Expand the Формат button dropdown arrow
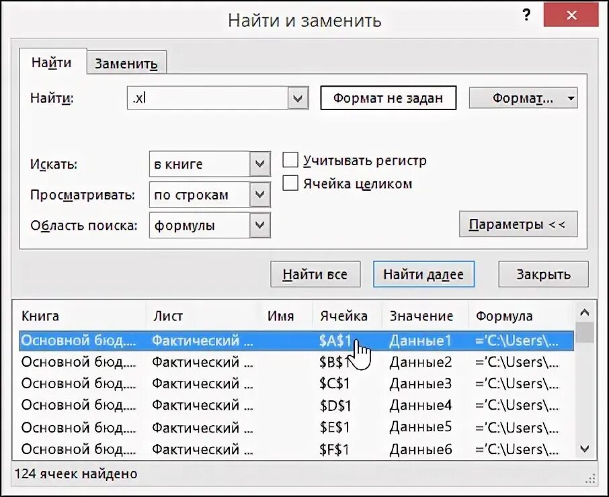 click(571, 98)
